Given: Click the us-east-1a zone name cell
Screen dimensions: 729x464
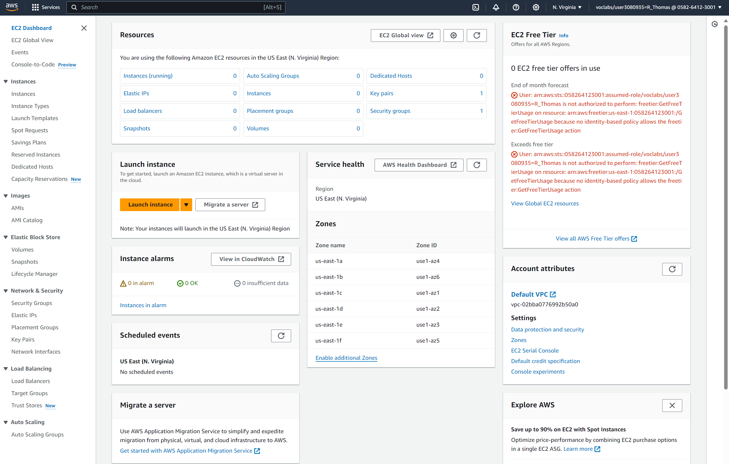Looking at the screenshot, I should tap(329, 261).
